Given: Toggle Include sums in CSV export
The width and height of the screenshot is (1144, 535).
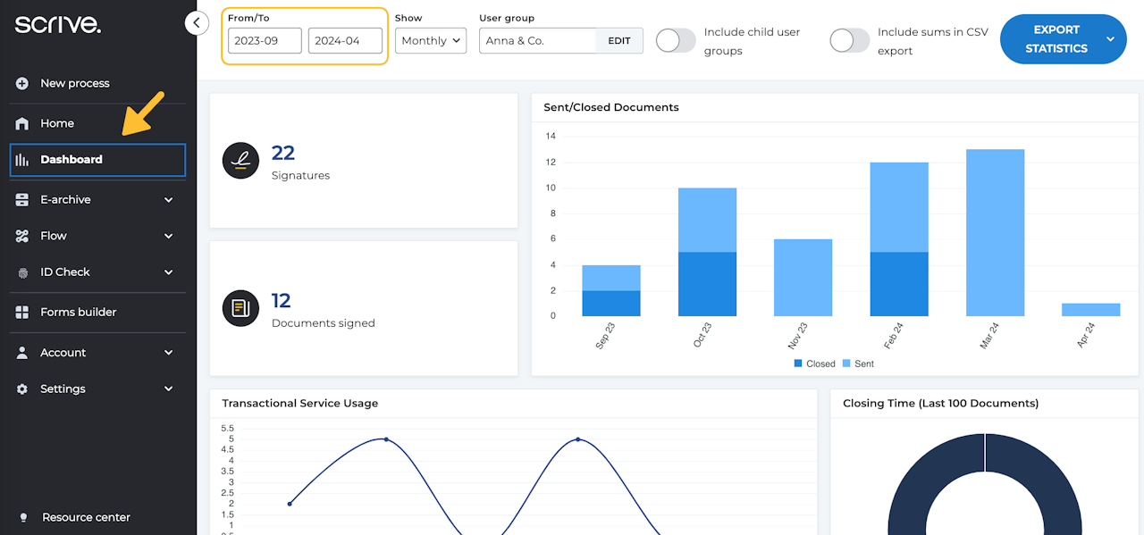Looking at the screenshot, I should [x=849, y=41].
